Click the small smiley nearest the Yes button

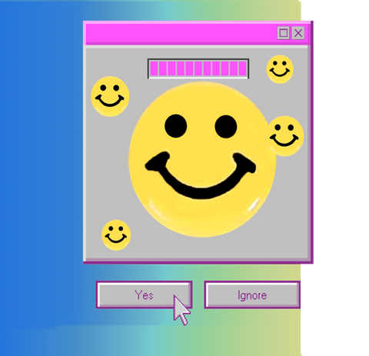tap(116, 235)
